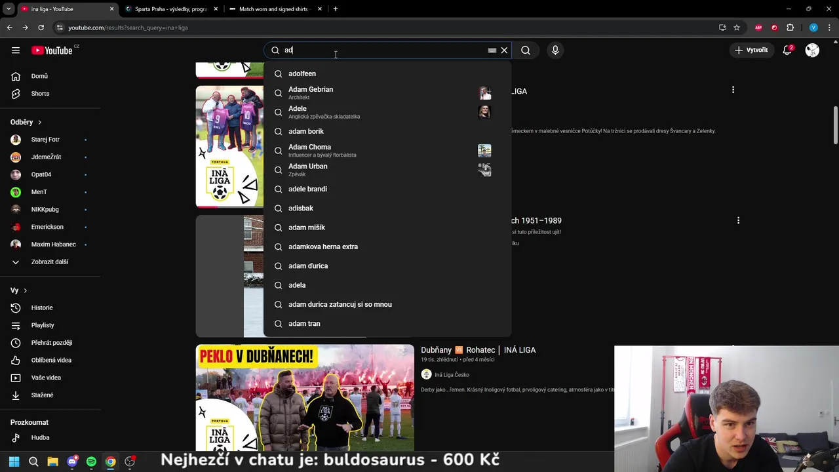Viewport: 839px width, 472px height.
Task: Click the magnifier search submit button
Action: pyautogui.click(x=526, y=50)
